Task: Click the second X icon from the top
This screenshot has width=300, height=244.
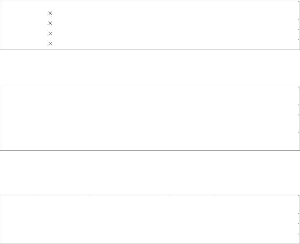Action: pyautogui.click(x=50, y=23)
